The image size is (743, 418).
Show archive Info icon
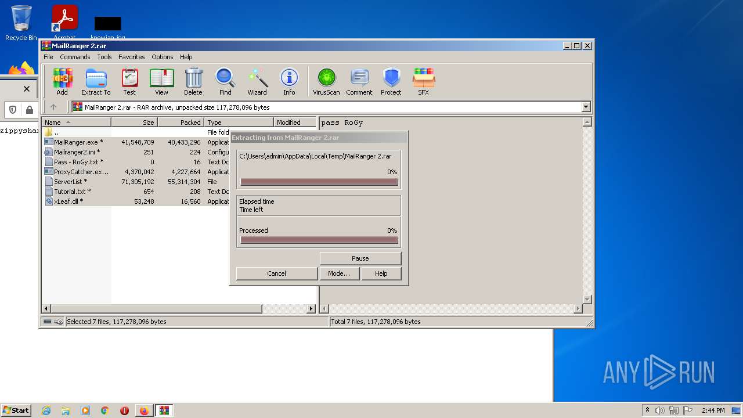tap(289, 81)
